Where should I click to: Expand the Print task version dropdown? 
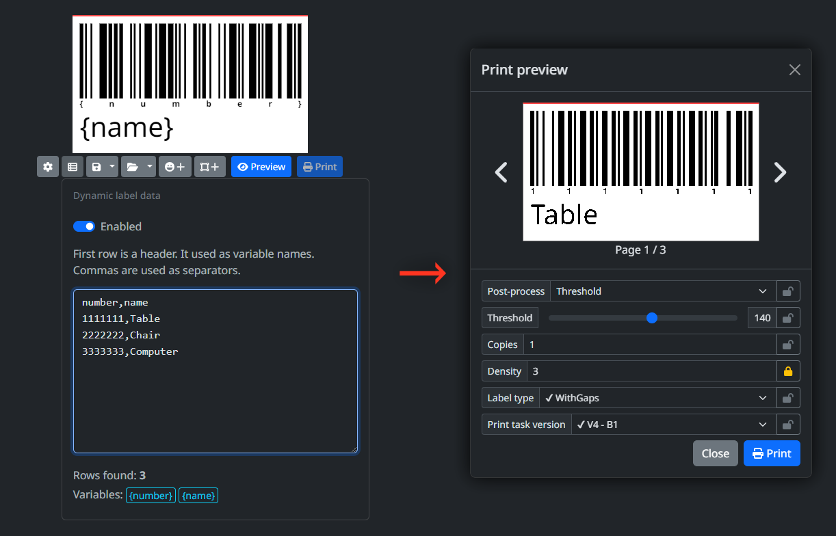pos(673,425)
